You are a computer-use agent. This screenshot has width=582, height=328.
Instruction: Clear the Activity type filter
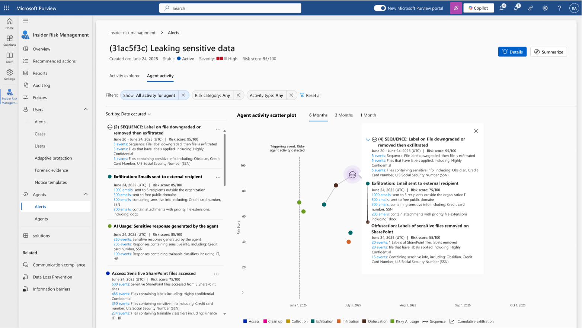291,95
